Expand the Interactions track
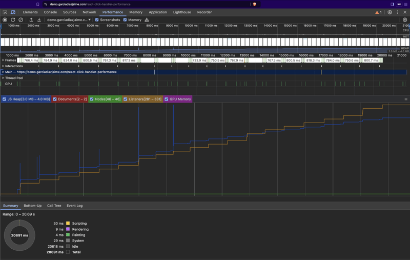The image size is (410, 260). [x=3, y=66]
